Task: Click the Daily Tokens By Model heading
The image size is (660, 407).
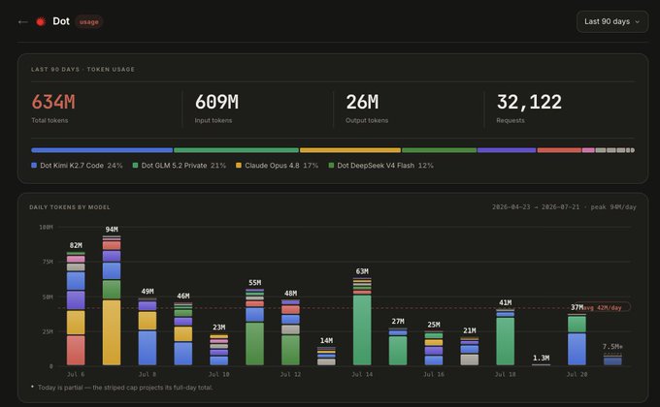Action: pos(70,206)
